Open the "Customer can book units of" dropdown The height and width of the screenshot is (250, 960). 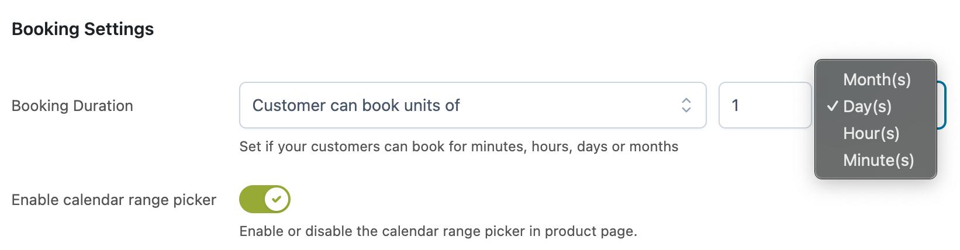click(472, 105)
